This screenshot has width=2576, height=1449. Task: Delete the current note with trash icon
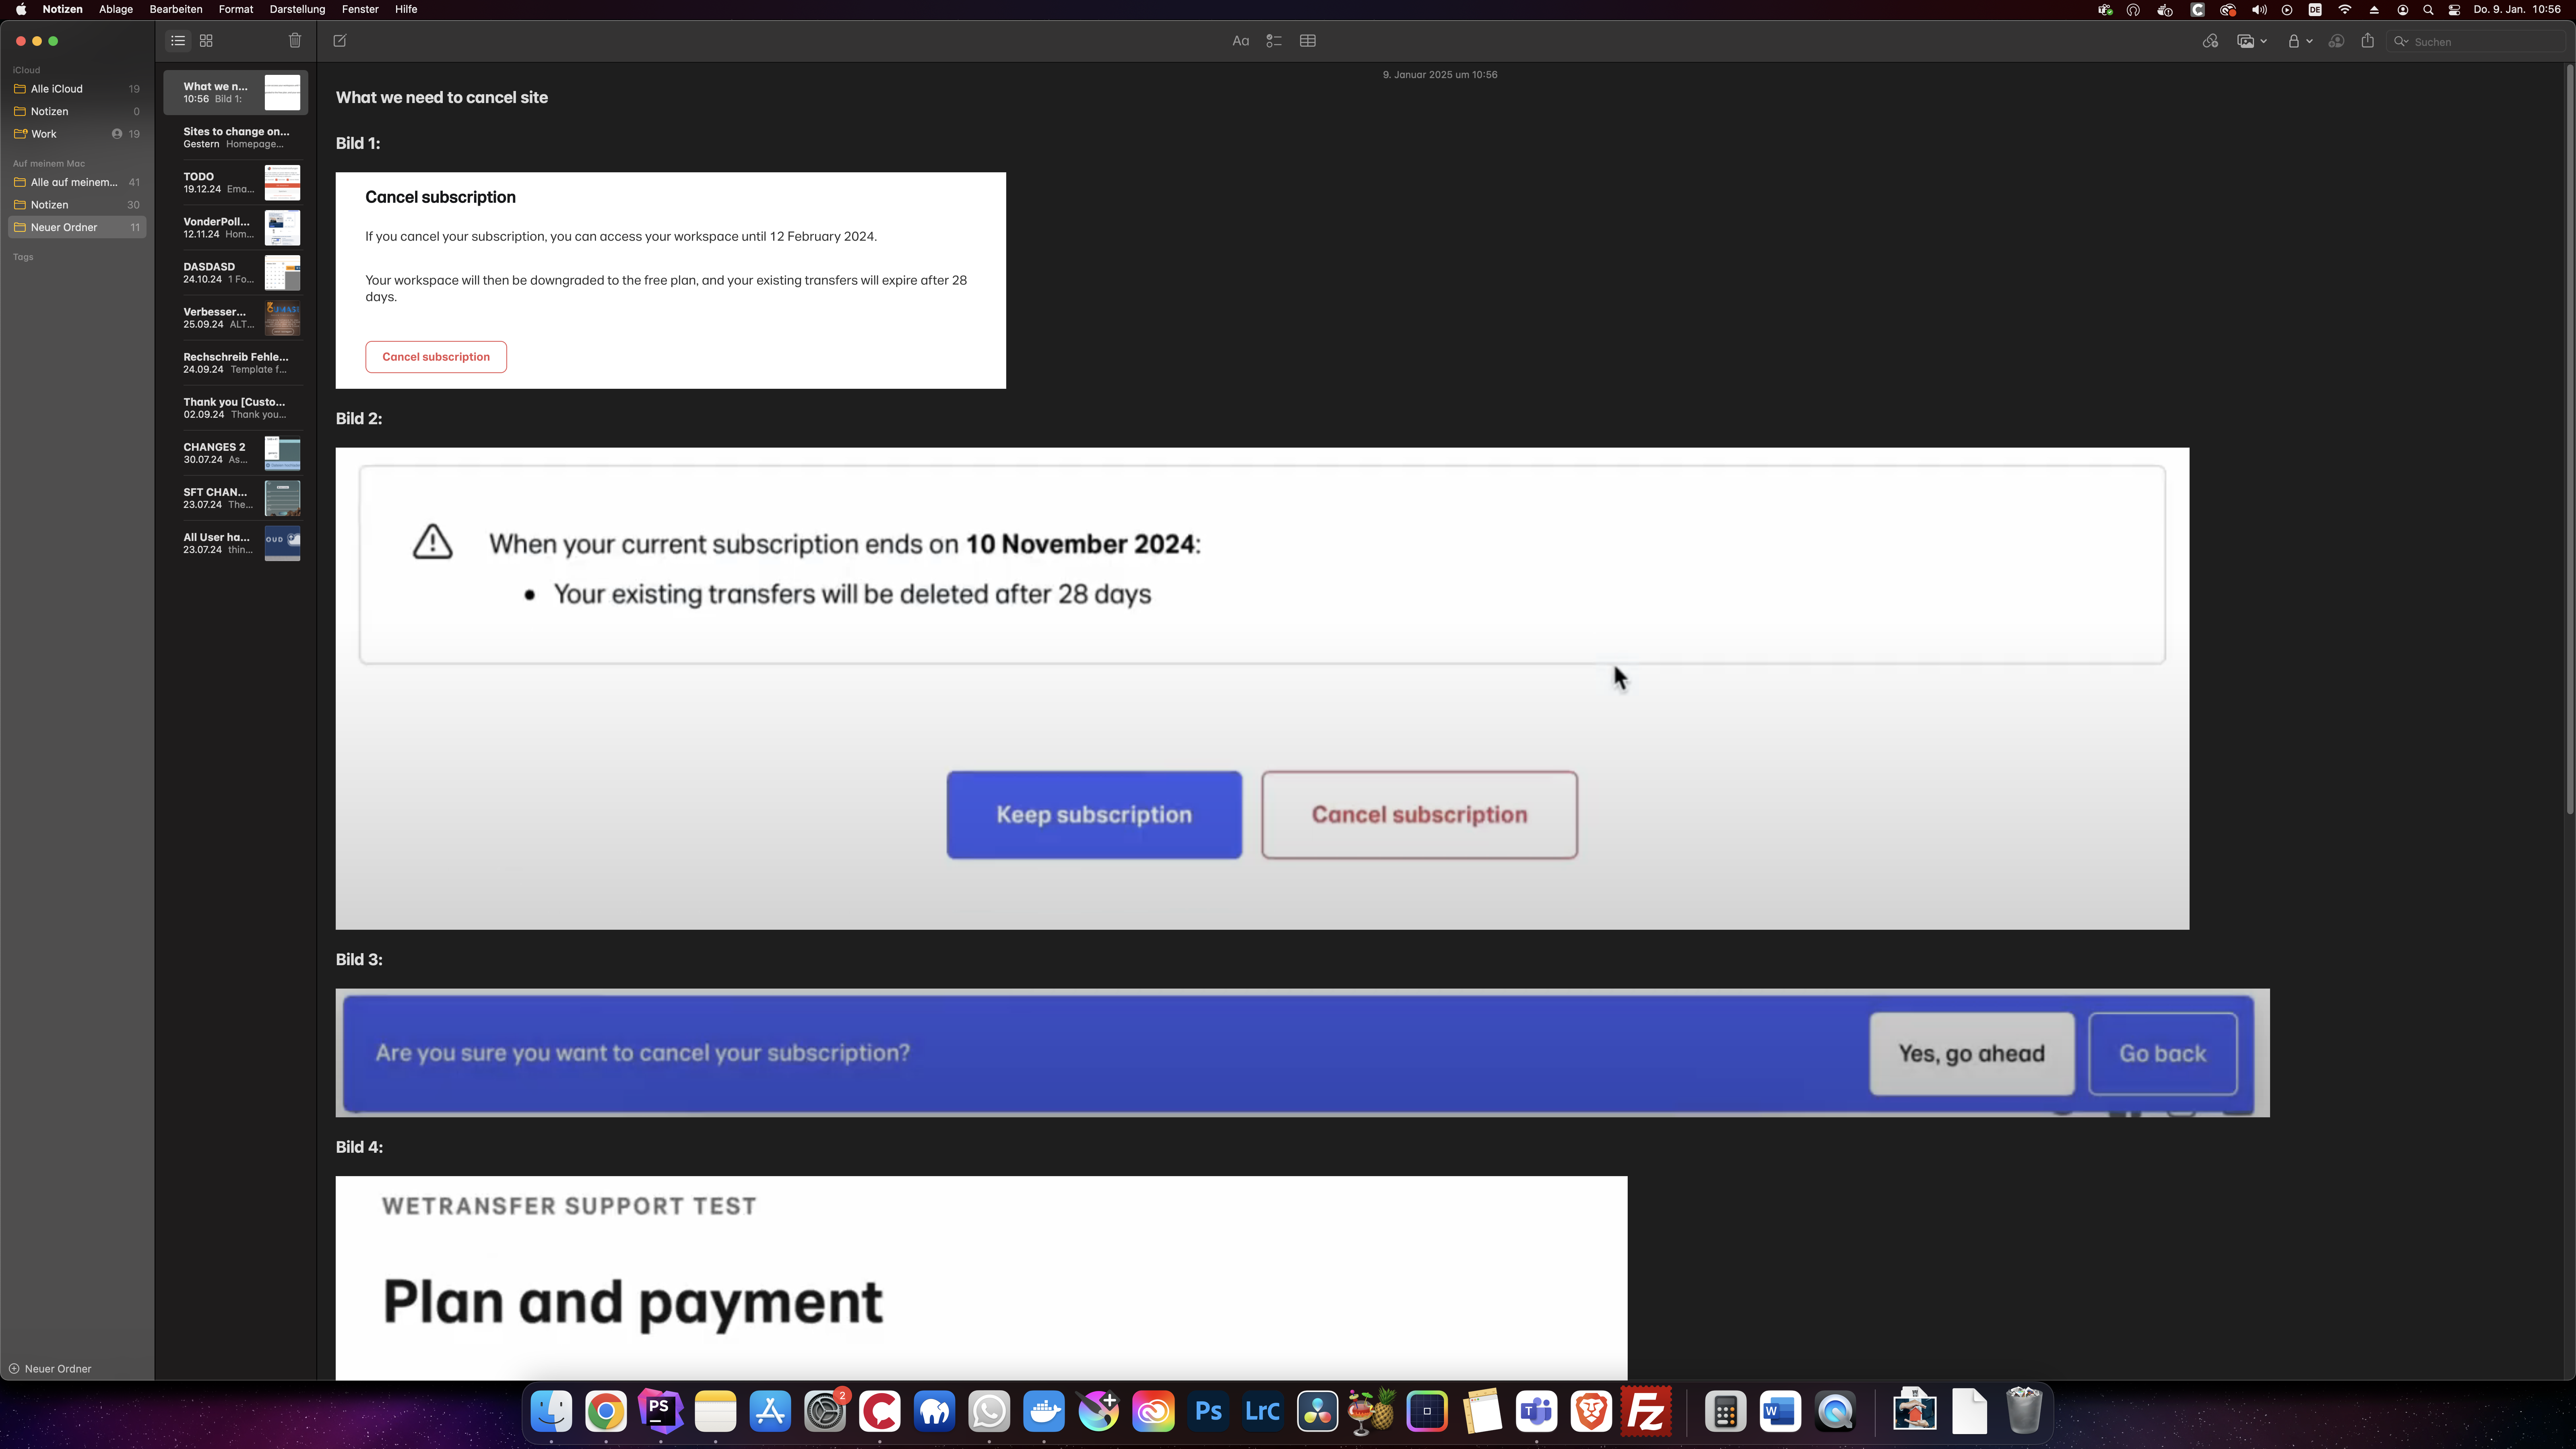coord(295,41)
